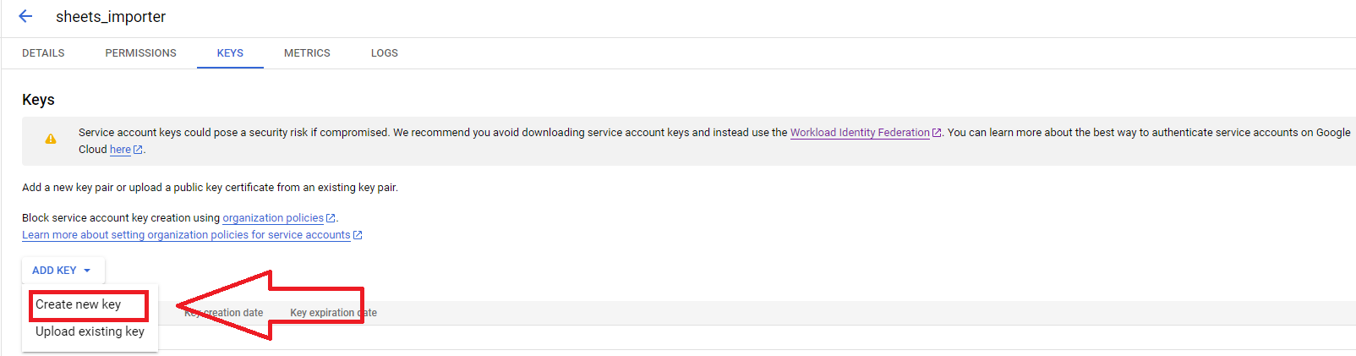Expand the ADD KEY dropdown

[63, 271]
